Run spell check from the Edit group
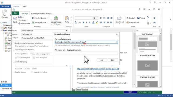173x97 pixels. tap(154, 18)
